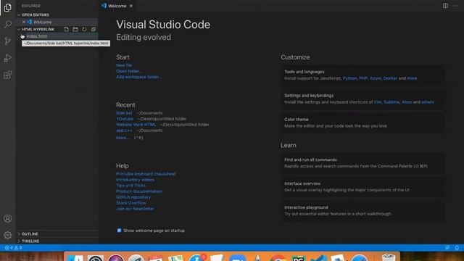Click Join our Newsletter link
The height and width of the screenshot is (261, 464).
click(x=135, y=209)
